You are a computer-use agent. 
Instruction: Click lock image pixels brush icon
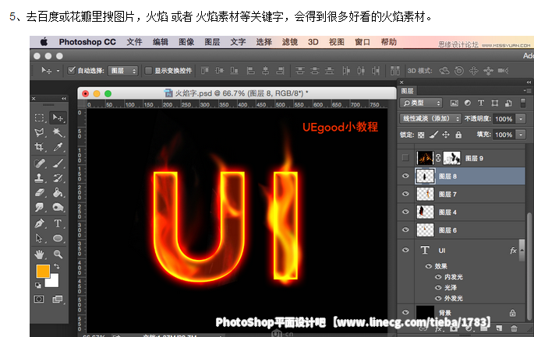click(x=433, y=135)
